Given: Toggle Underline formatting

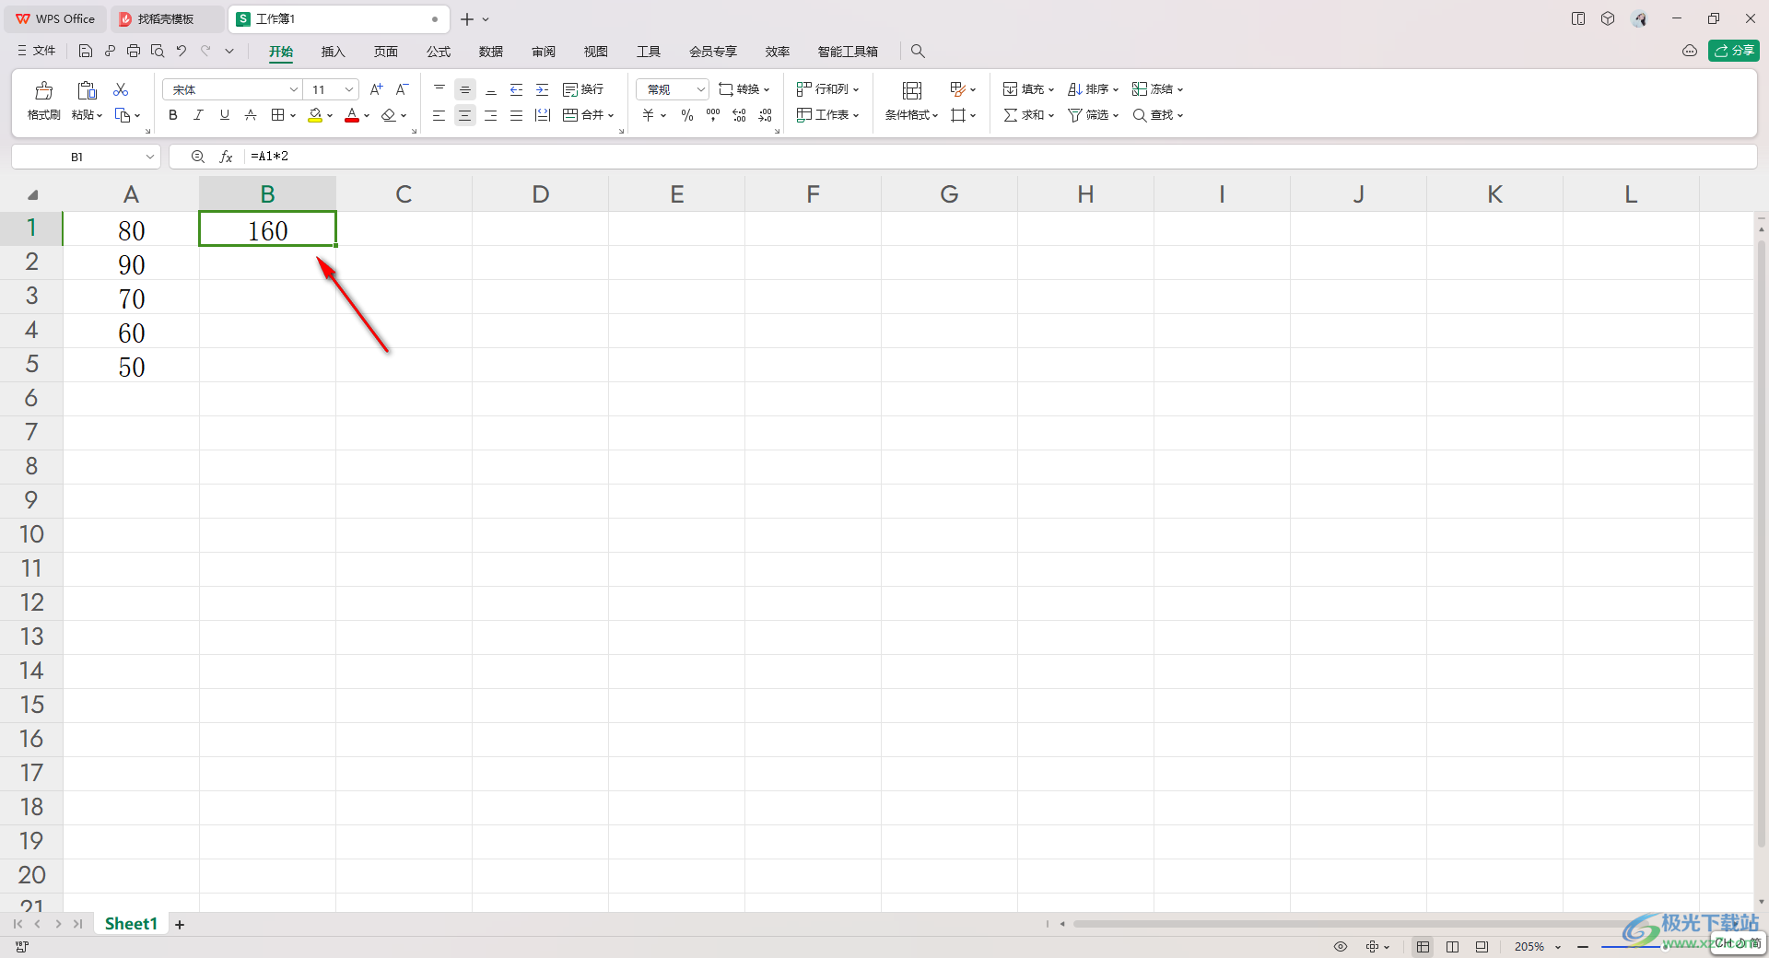Looking at the screenshot, I should click(225, 115).
